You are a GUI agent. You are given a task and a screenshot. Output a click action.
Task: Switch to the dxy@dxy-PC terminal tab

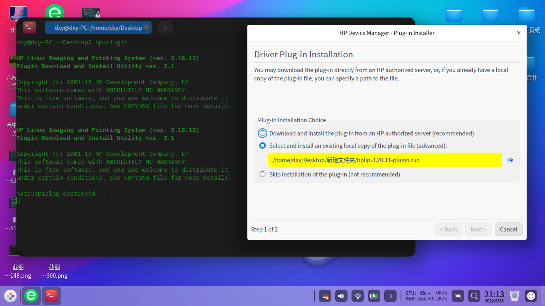[96, 28]
